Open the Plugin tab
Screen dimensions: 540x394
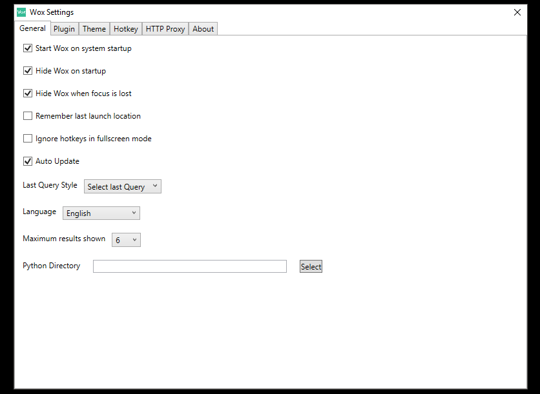point(64,29)
